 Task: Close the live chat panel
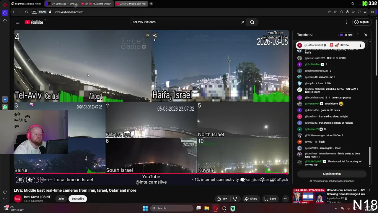pos(366,35)
